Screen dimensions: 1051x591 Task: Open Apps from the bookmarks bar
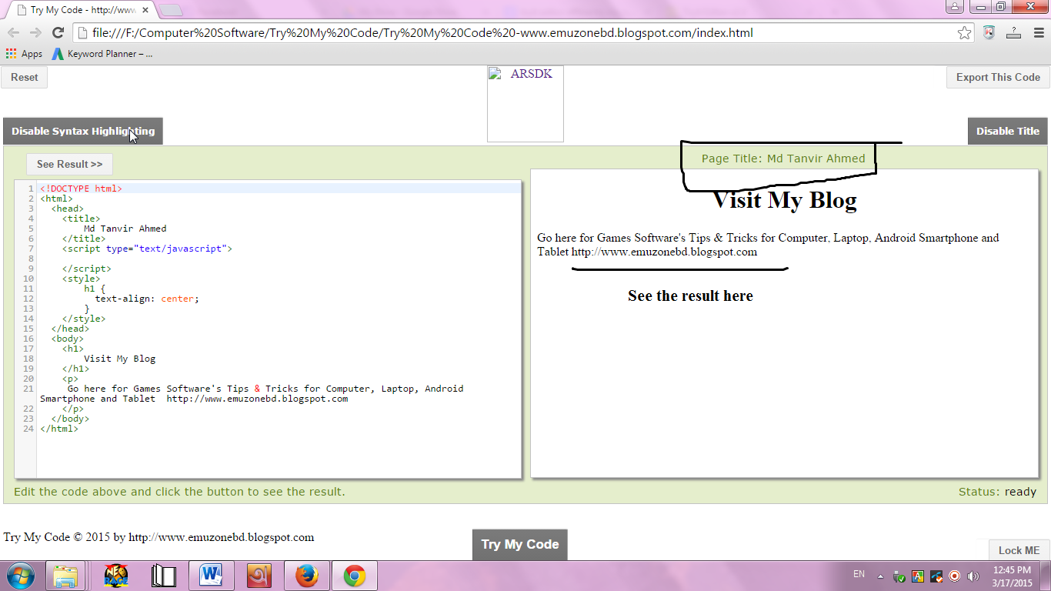[x=24, y=54]
